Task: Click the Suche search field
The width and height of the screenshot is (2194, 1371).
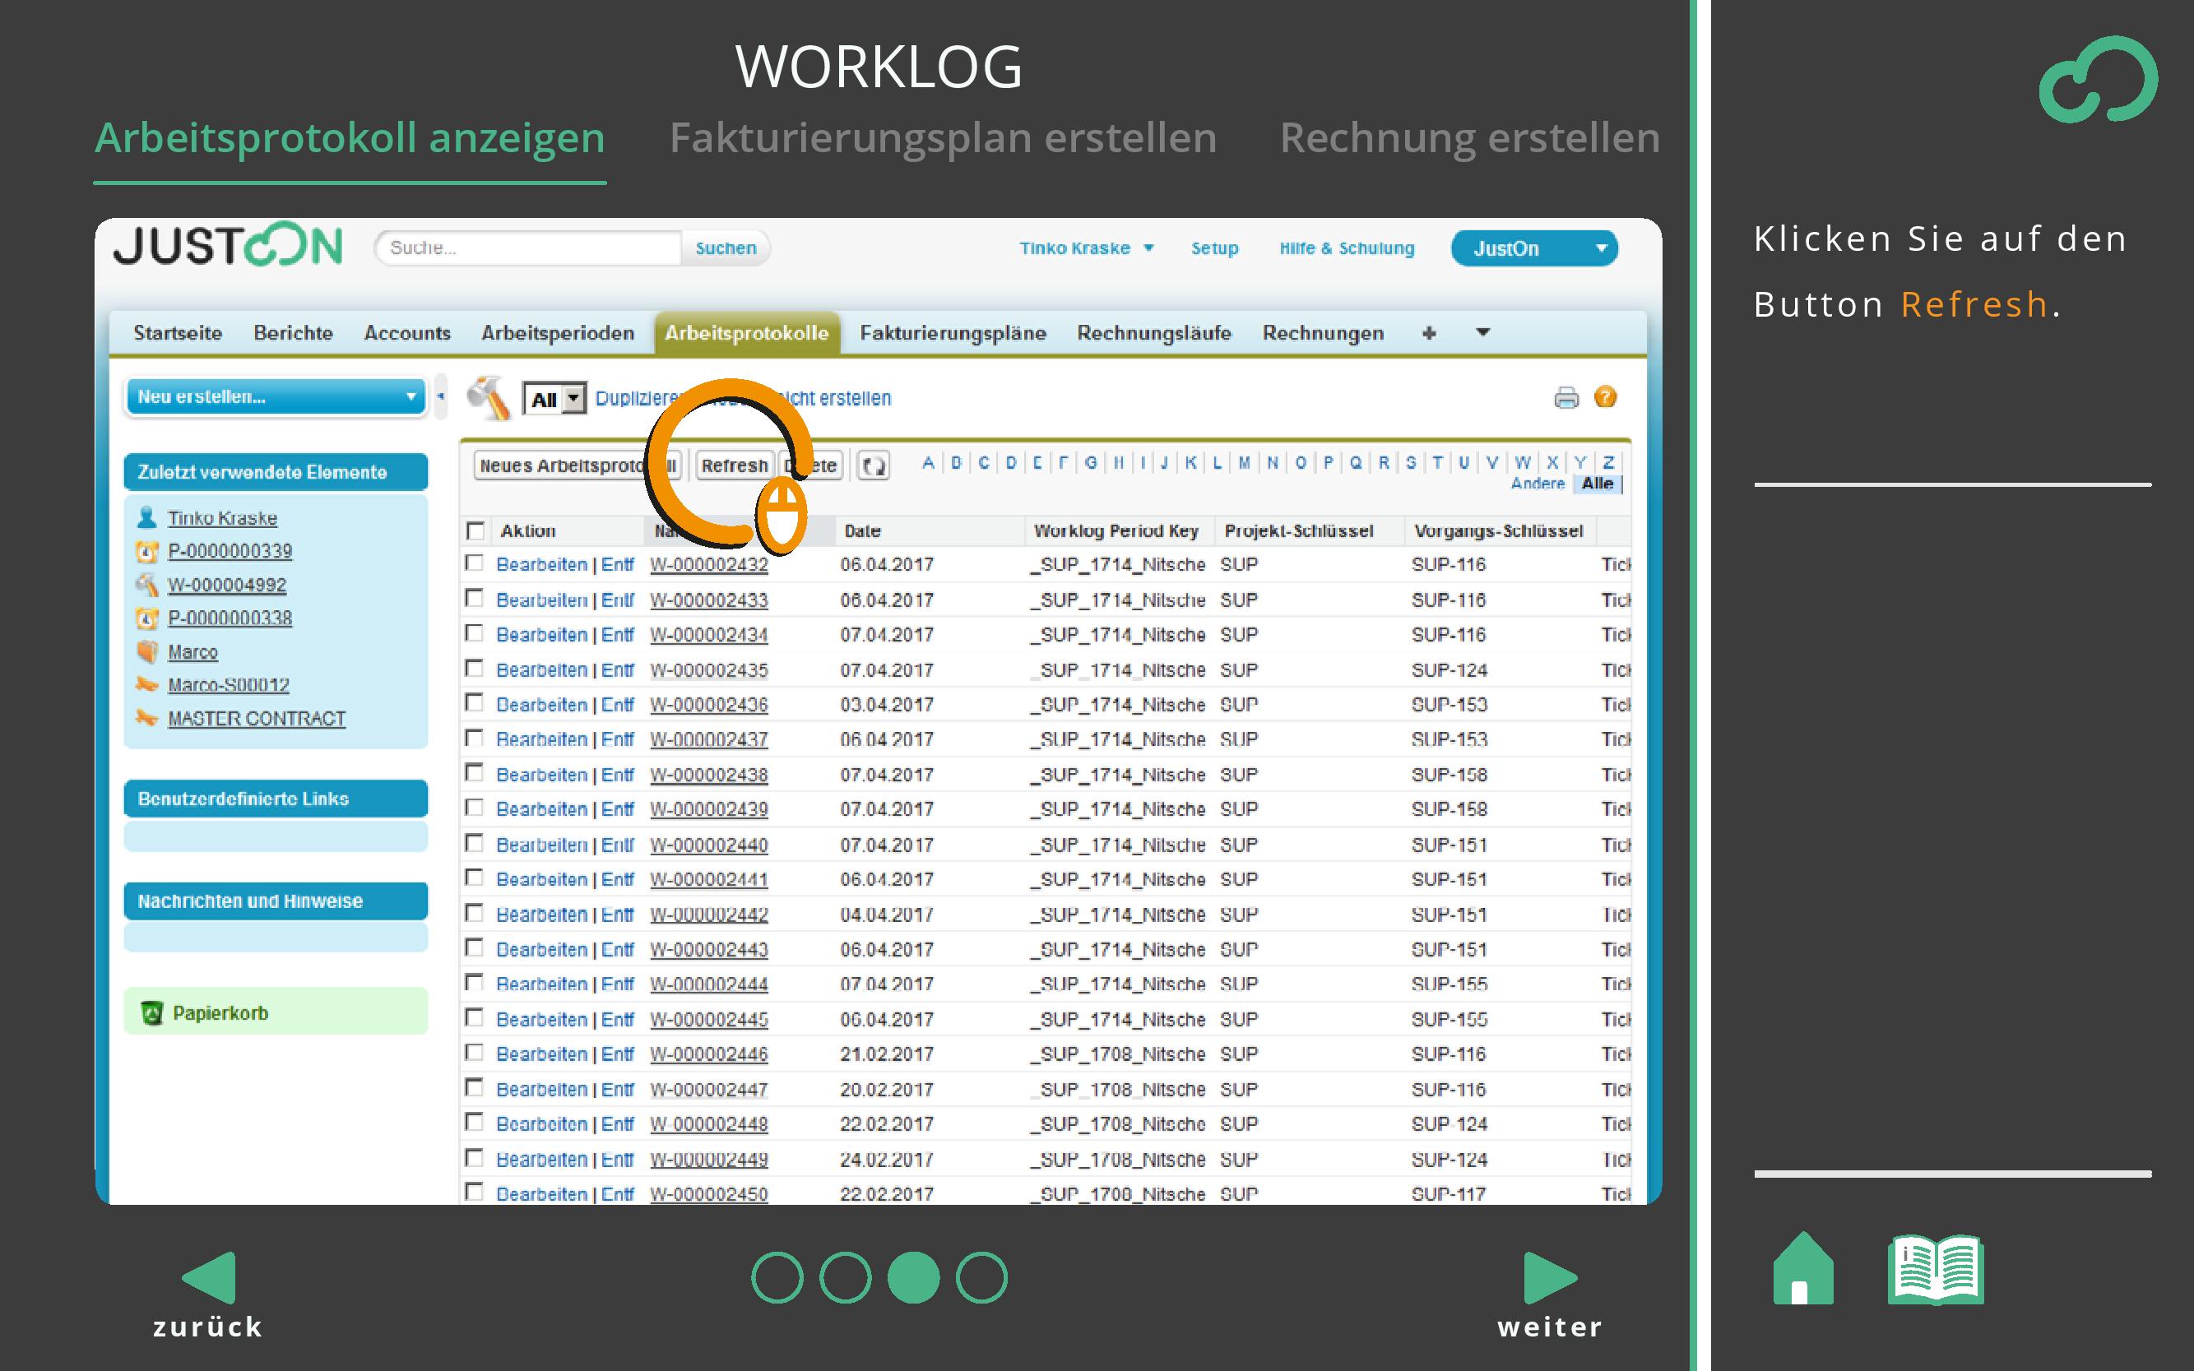Action: click(528, 248)
